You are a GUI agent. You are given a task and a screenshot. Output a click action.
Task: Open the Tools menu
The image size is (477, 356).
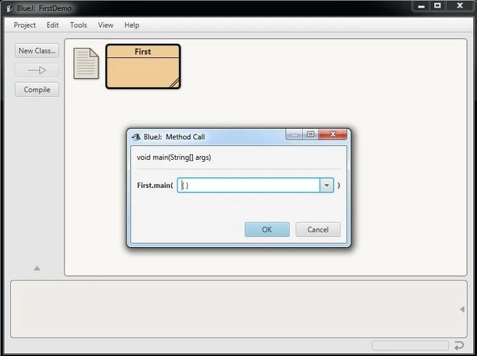coord(78,25)
